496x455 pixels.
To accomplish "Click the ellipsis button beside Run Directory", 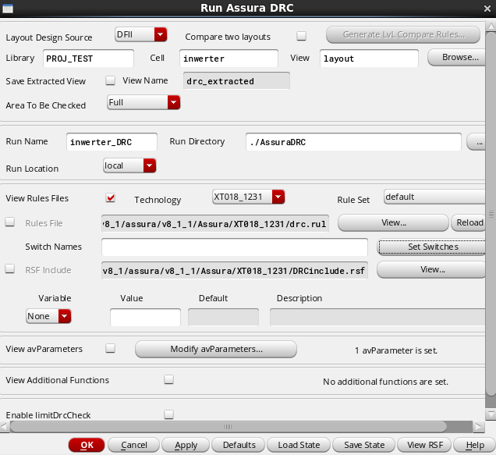I will coord(476,142).
